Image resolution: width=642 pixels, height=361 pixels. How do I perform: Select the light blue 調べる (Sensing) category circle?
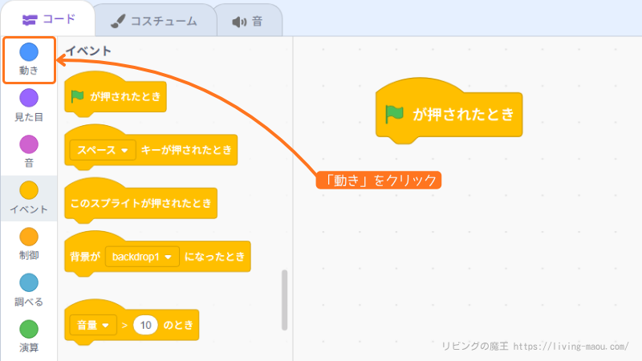click(x=29, y=282)
